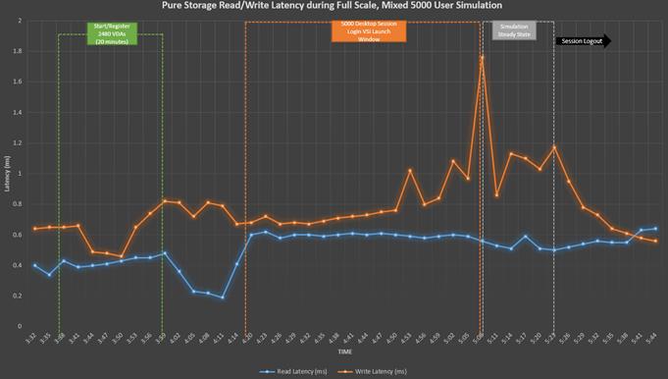Select the Write Latency lowest data point at 3:50
The width and height of the screenshot is (668, 379).
(122, 256)
